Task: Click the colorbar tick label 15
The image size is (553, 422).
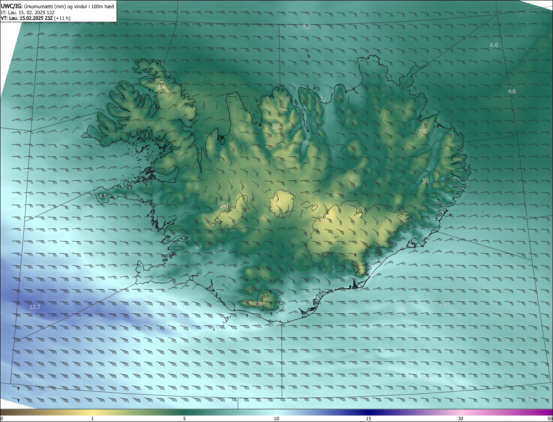Action: tap(369, 419)
